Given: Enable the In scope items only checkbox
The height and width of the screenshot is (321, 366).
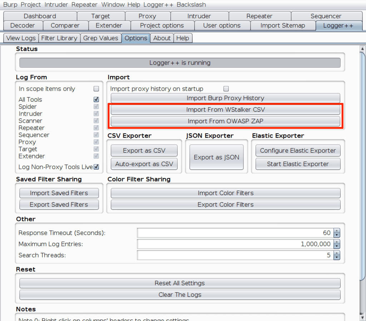Looking at the screenshot, I should point(96,89).
